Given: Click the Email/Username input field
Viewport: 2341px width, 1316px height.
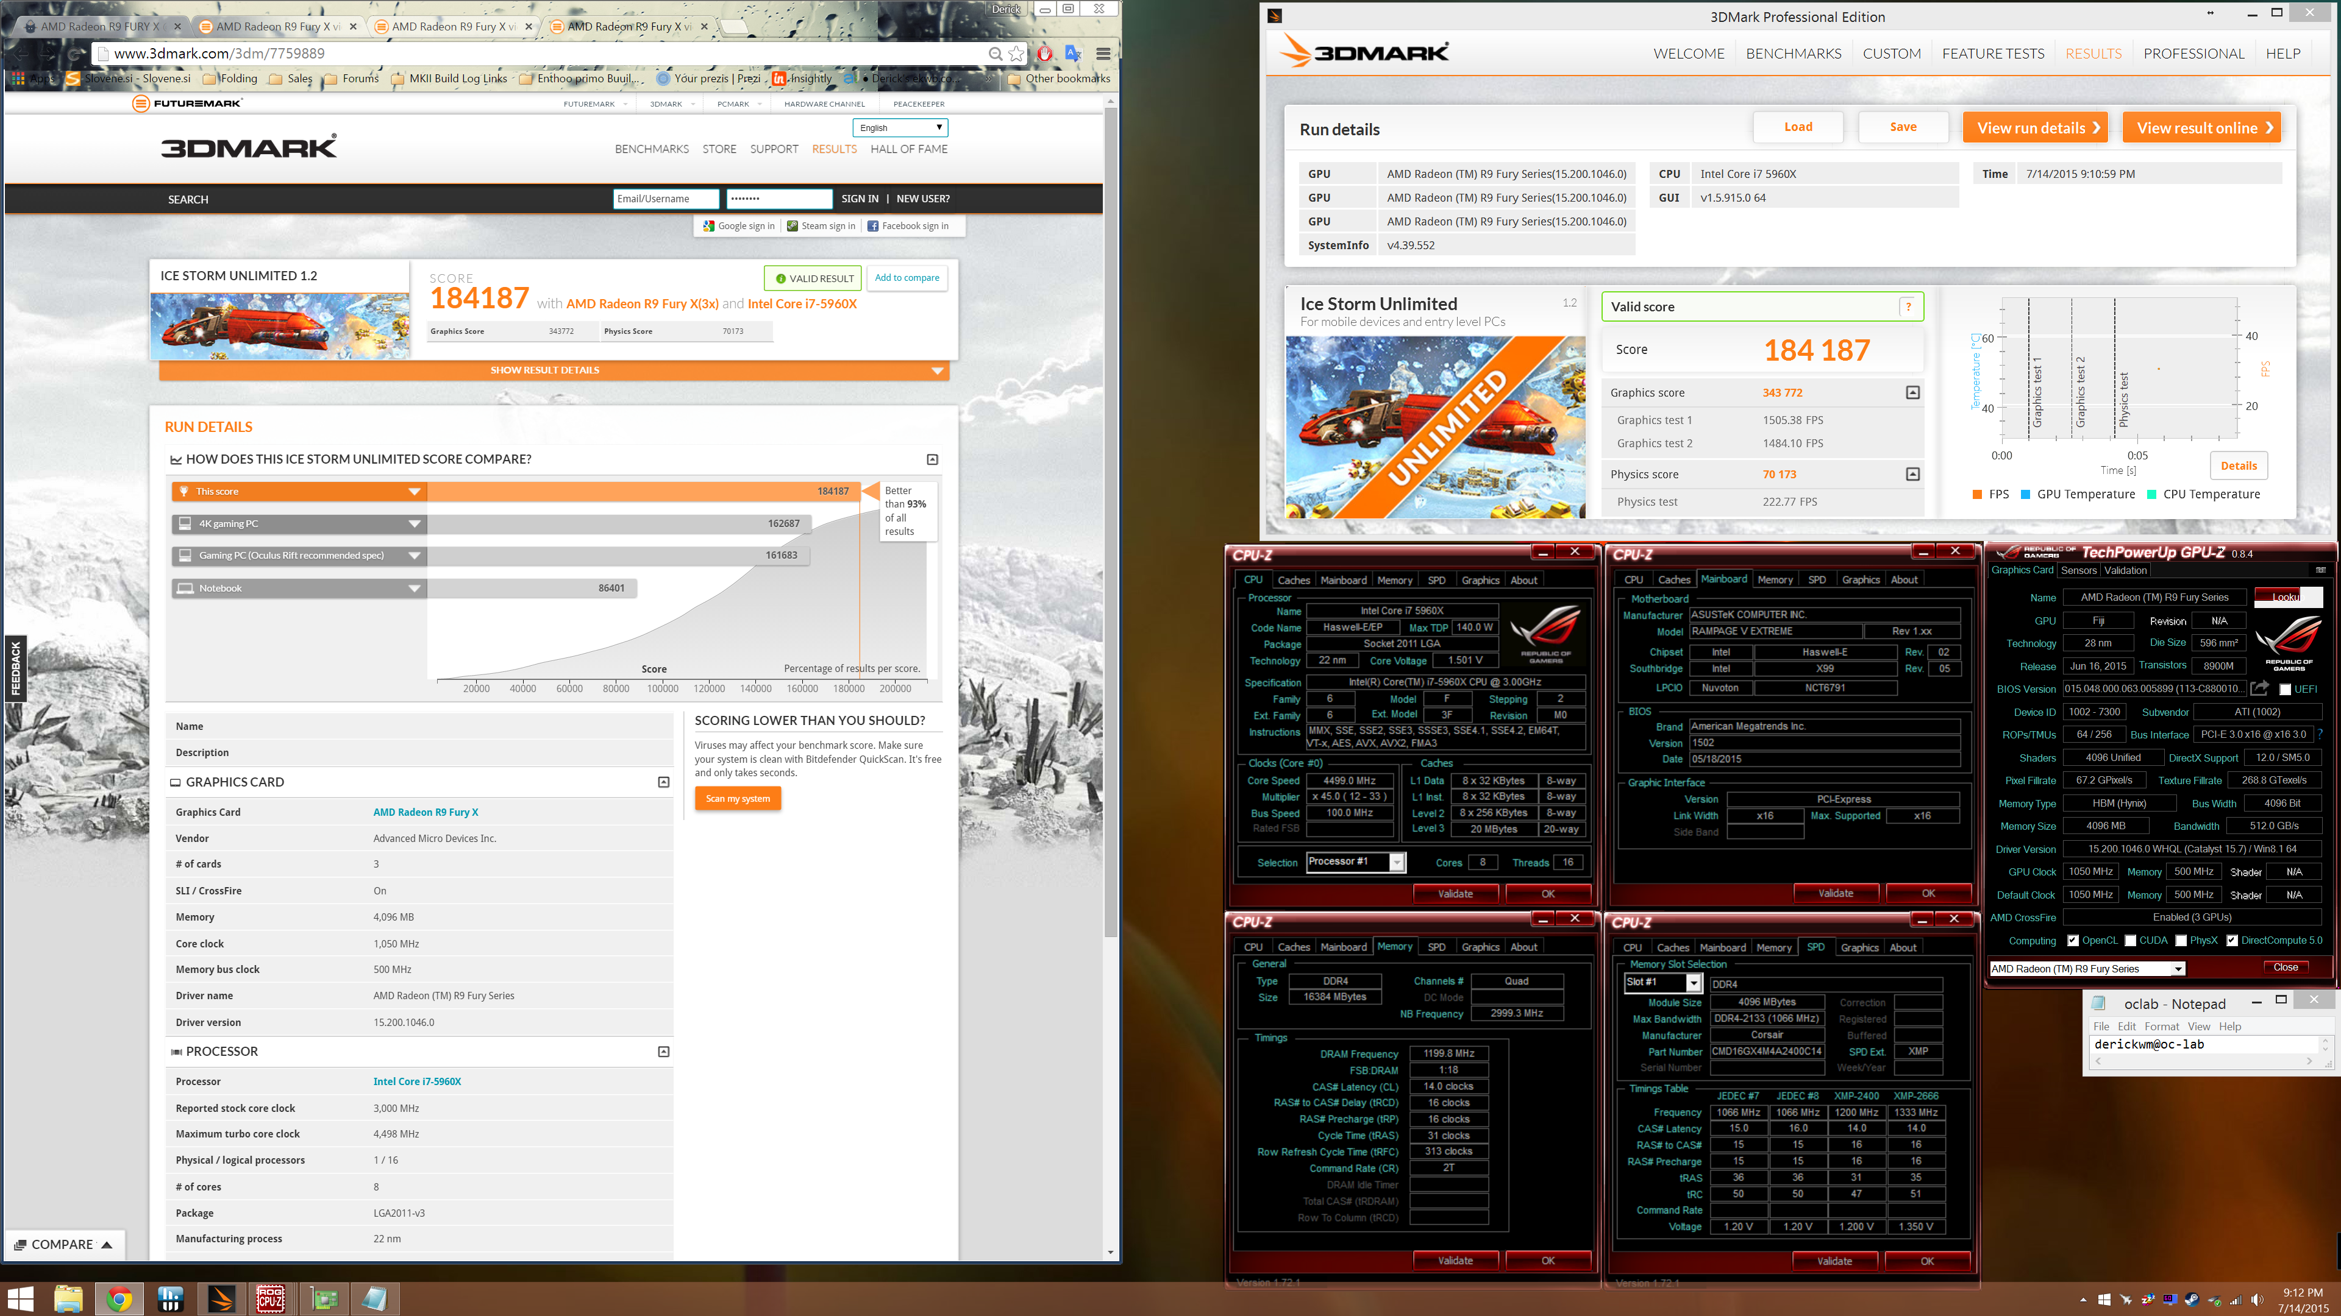Looking at the screenshot, I should tap(665, 199).
